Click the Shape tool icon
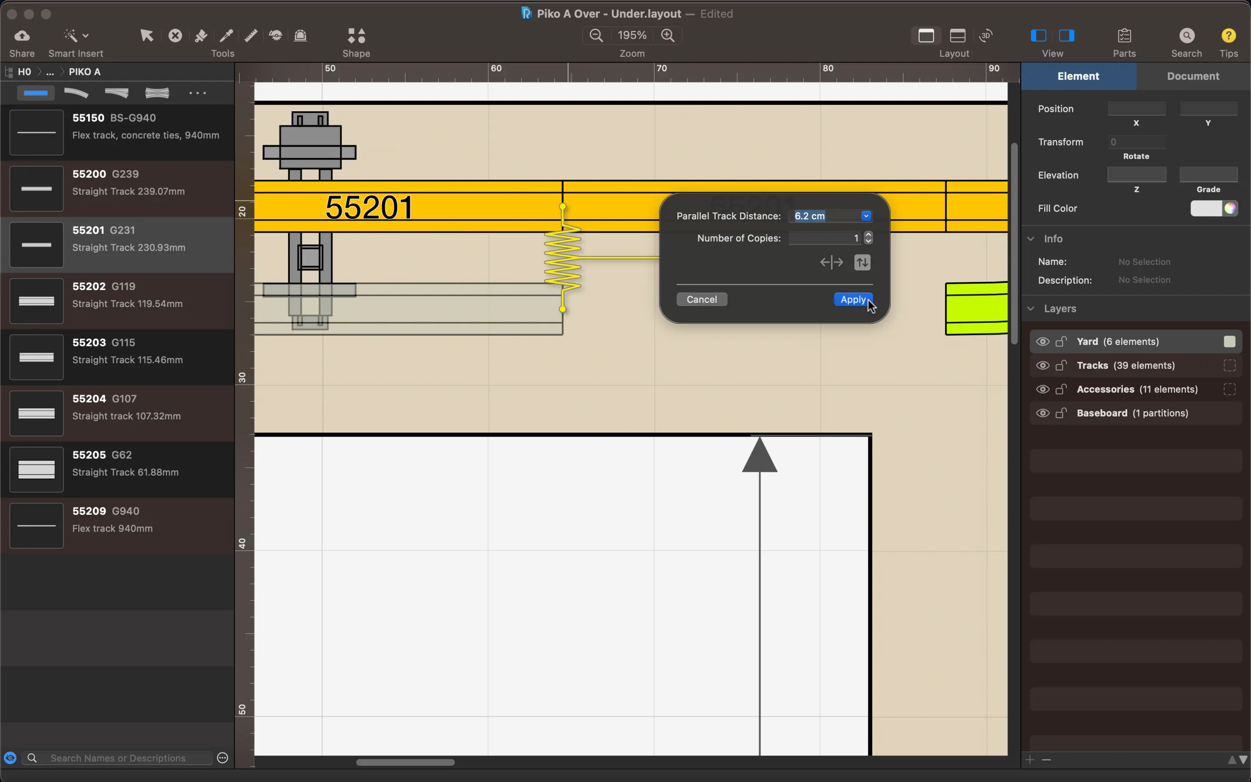This screenshot has height=782, width=1251. 356,36
